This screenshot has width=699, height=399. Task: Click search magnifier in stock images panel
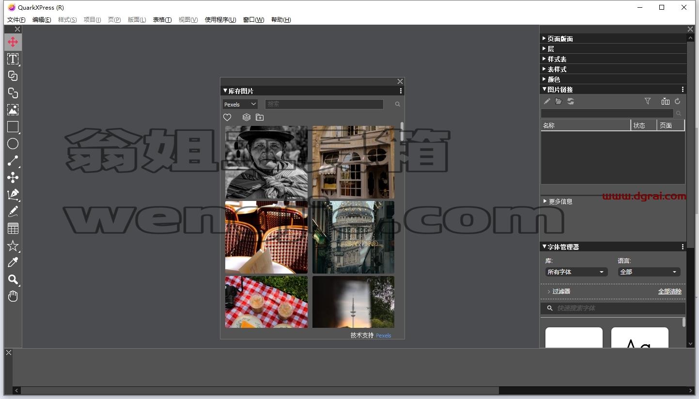[398, 104]
